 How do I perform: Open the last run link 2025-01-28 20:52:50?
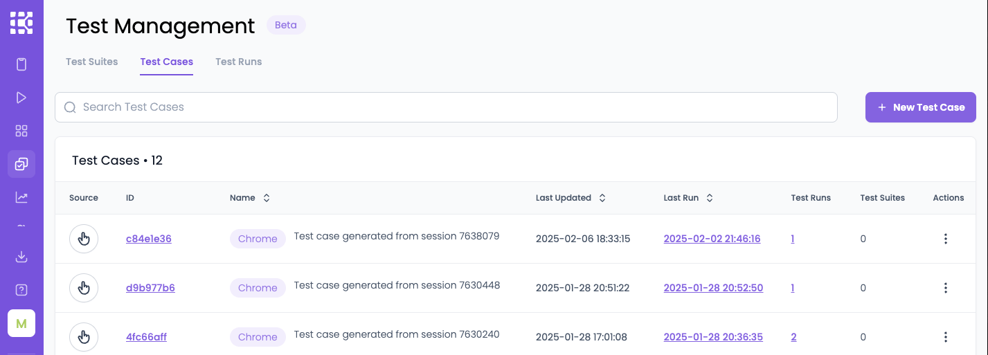coord(713,288)
